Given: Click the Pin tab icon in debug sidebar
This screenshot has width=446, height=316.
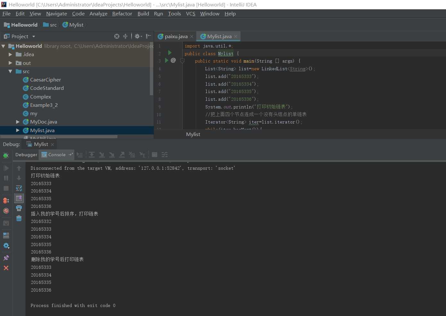Looking at the screenshot, I should pyautogui.click(x=6, y=258).
